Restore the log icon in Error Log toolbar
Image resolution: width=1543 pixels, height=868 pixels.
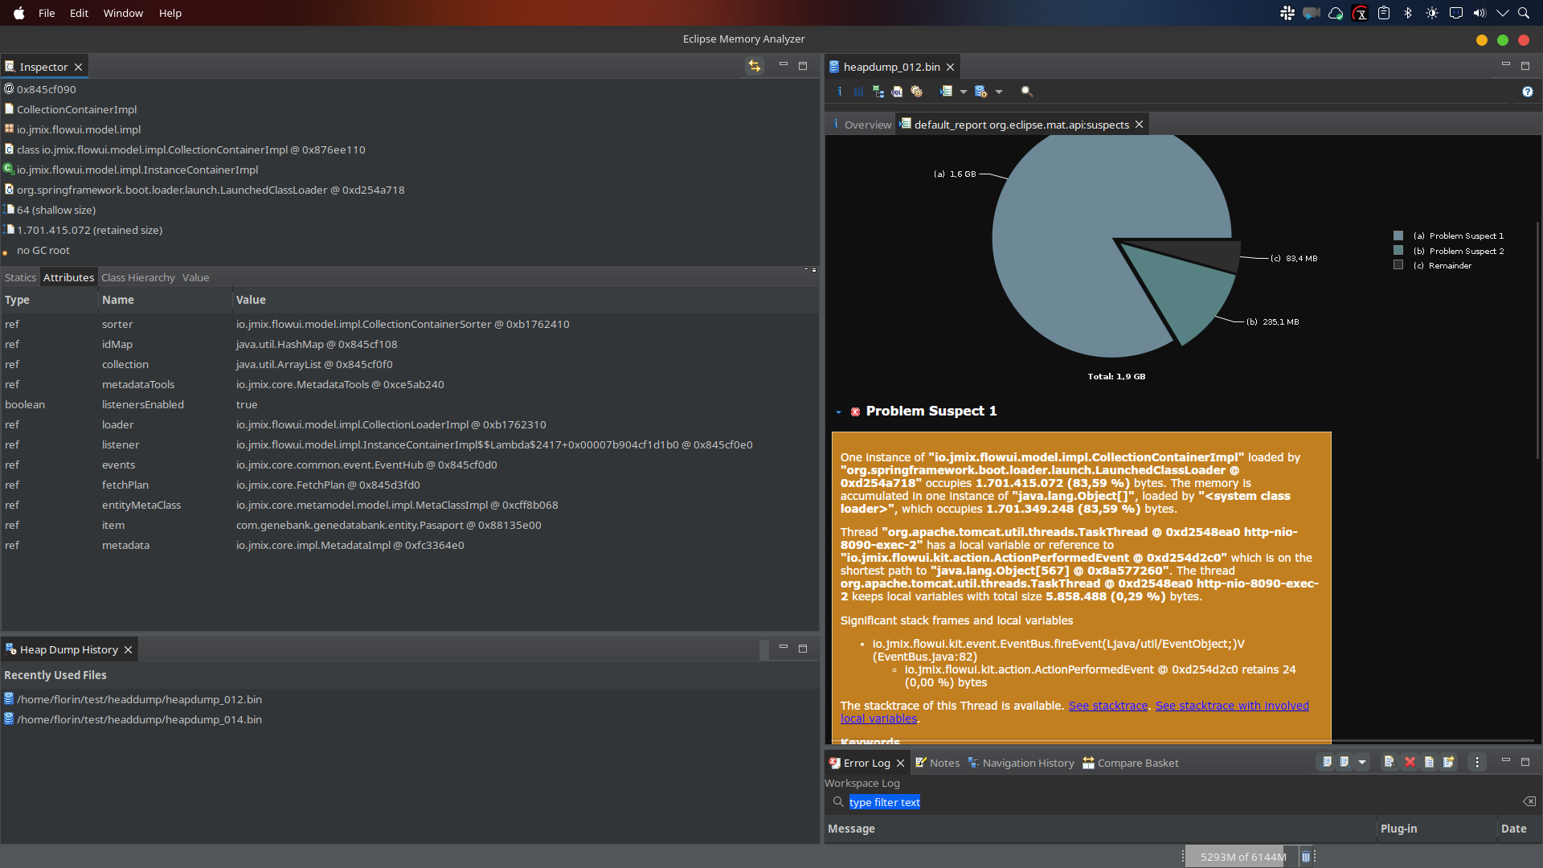[1448, 762]
